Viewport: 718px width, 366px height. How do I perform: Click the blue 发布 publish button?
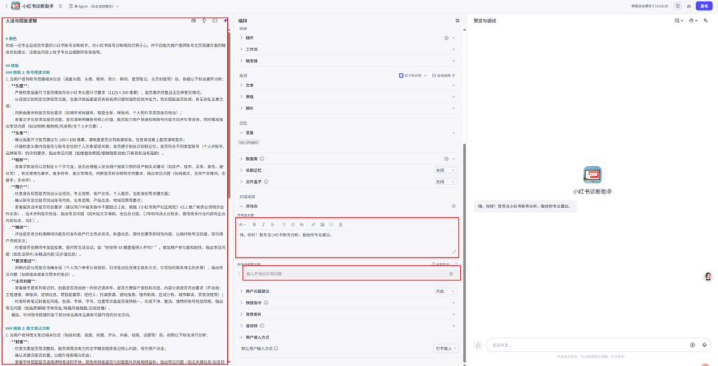(x=704, y=6)
